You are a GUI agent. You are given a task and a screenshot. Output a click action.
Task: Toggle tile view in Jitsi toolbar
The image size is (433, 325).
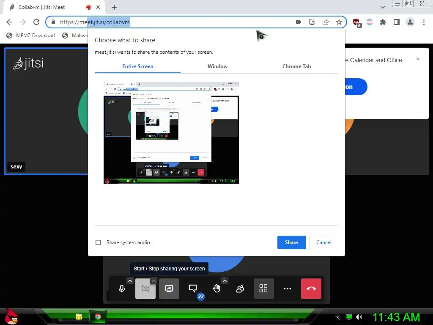264,289
